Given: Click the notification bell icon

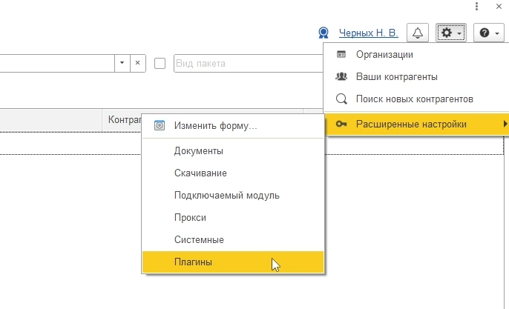Looking at the screenshot, I should coord(418,33).
